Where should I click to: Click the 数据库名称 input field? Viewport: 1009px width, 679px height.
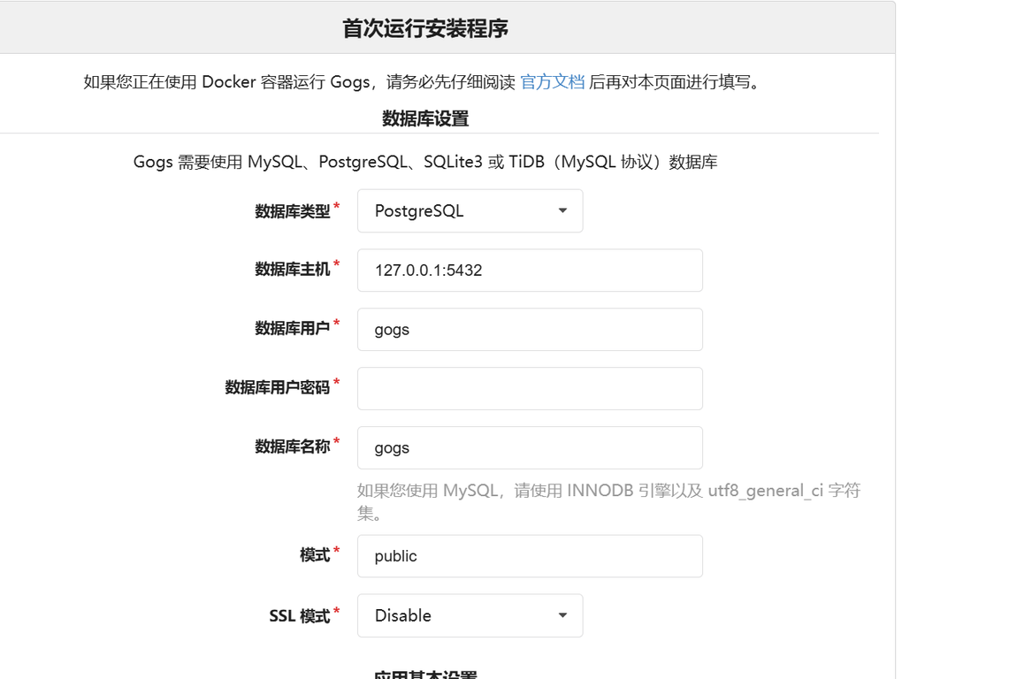(x=530, y=448)
